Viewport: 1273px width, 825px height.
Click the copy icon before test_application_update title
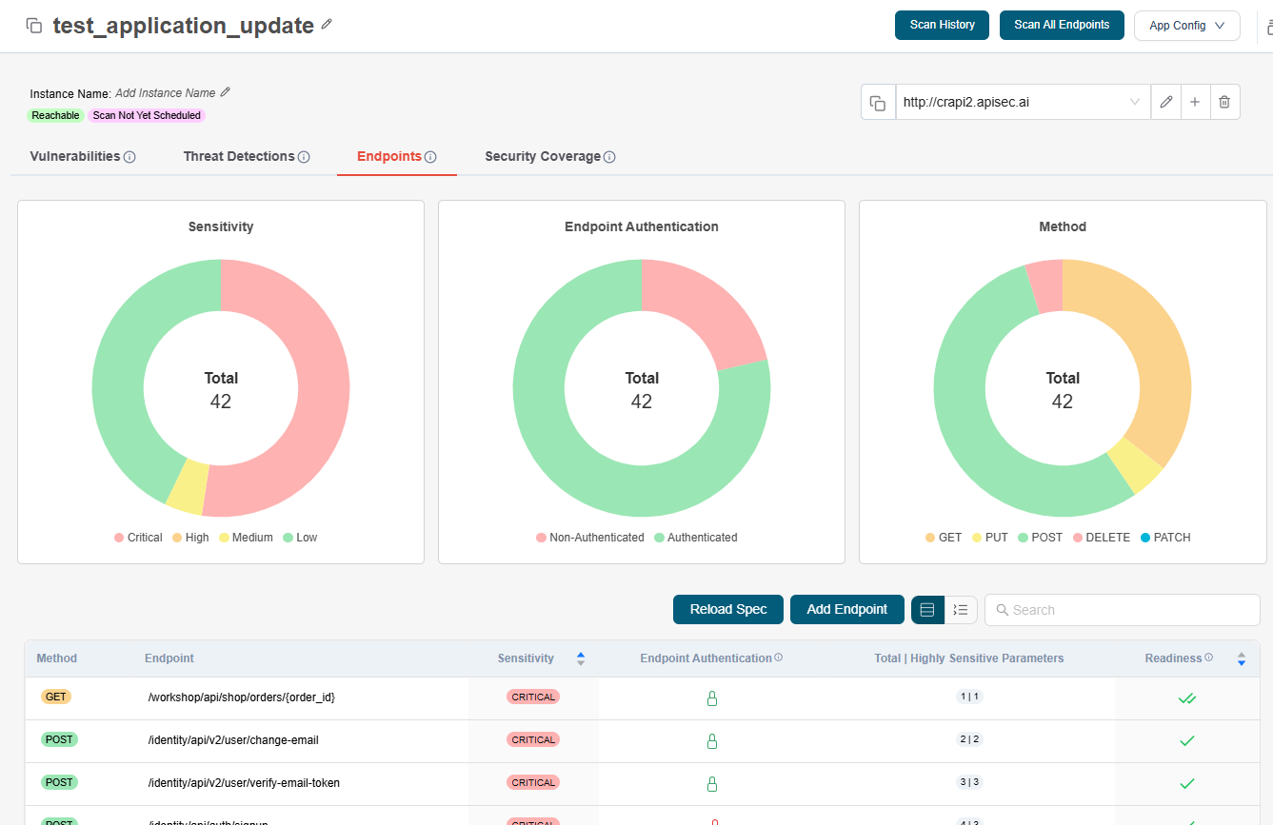click(33, 26)
